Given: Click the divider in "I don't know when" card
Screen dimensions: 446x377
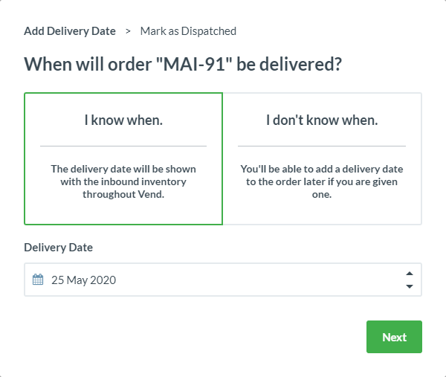Looking at the screenshot, I should [x=322, y=146].
